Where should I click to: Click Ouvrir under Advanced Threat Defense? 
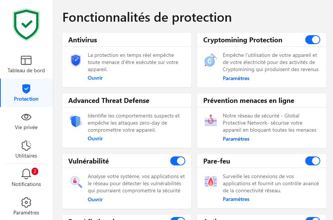point(95,139)
